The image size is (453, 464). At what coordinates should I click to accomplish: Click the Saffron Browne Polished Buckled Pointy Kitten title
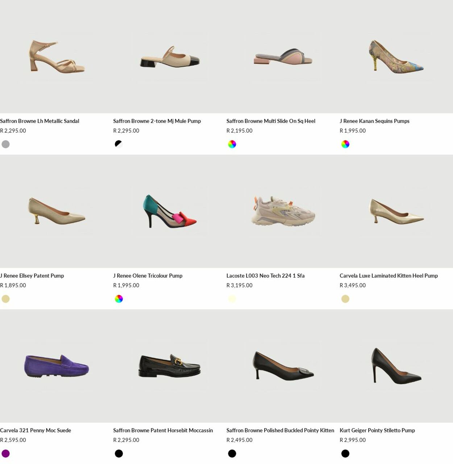click(280, 431)
